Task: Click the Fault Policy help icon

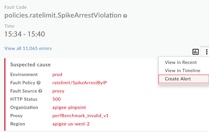Action: pyautogui.click(x=39, y=83)
